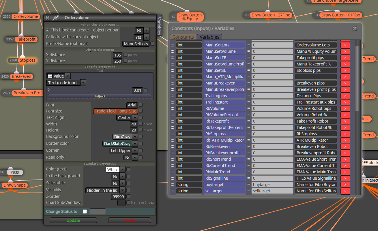The width and height of the screenshot is (378, 231).
Task: Click drag handle of RbVolume row
Action: [x=173, y=108]
